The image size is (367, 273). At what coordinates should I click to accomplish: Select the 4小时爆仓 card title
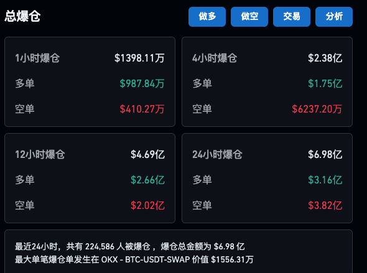[x=215, y=58]
